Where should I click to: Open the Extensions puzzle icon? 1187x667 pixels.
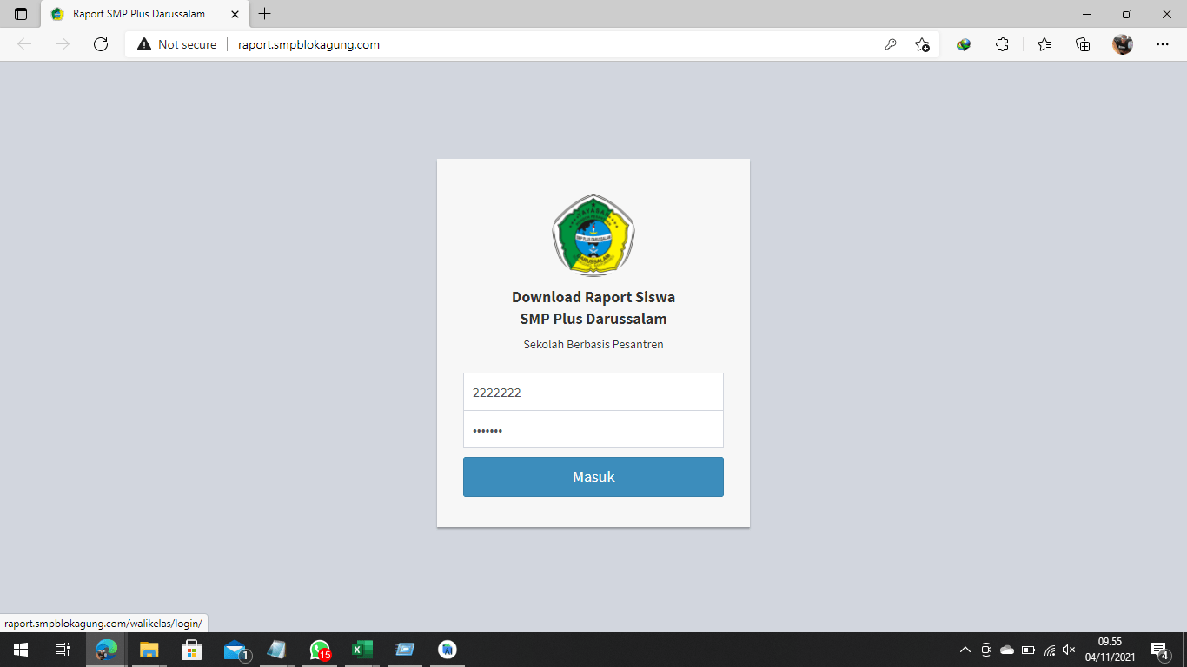[1002, 44]
